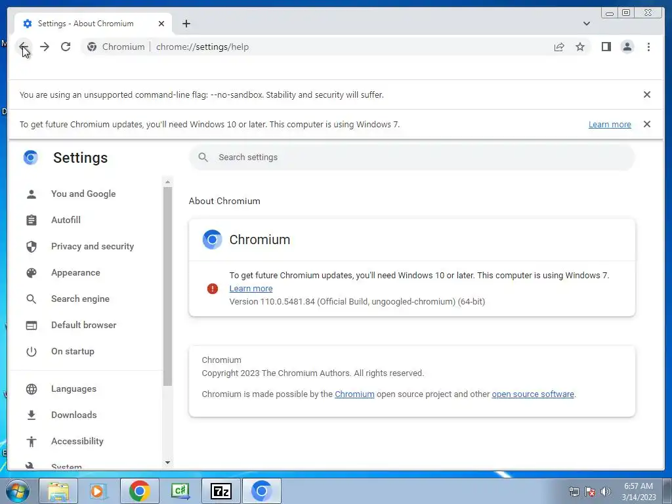Click the volume speaker tray icon
This screenshot has height=504, width=672.
(x=605, y=492)
